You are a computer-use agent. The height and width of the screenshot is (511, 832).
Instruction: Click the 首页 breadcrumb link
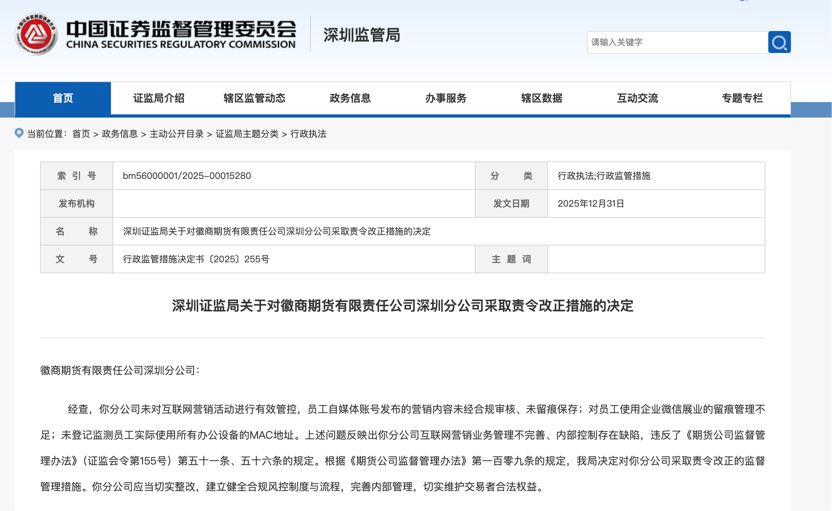tap(81, 134)
